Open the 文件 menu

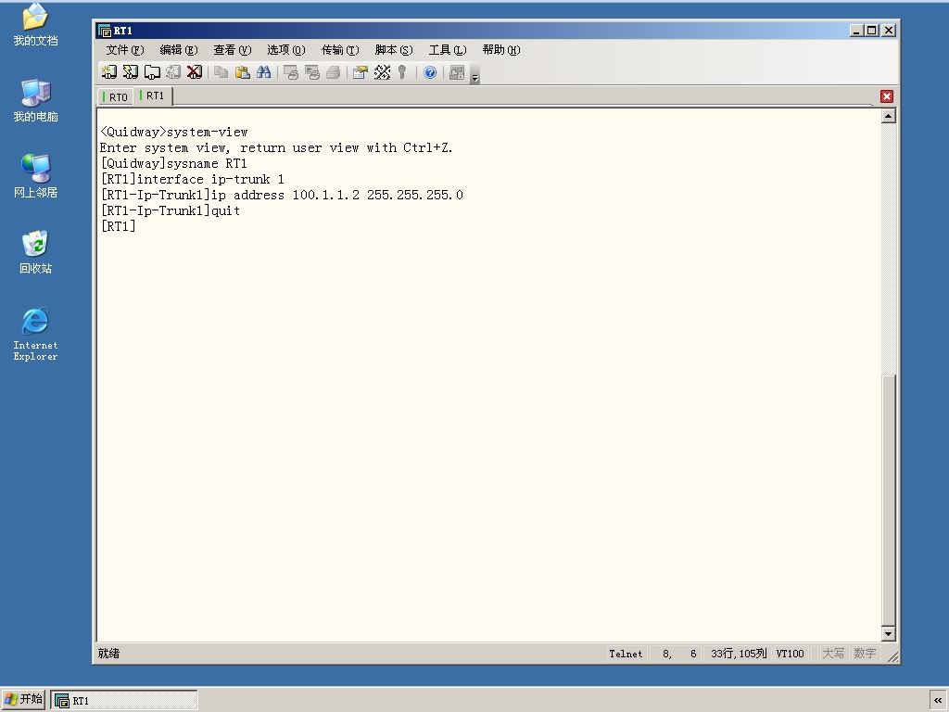click(125, 50)
